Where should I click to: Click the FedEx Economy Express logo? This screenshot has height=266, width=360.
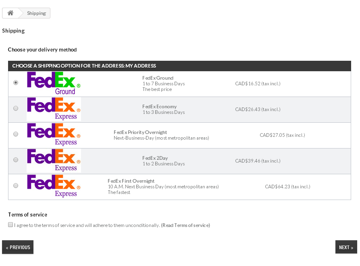tap(54, 109)
